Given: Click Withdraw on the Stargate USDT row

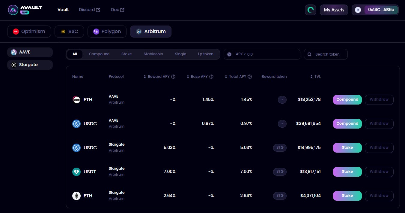Looking at the screenshot, I should 379,172.
